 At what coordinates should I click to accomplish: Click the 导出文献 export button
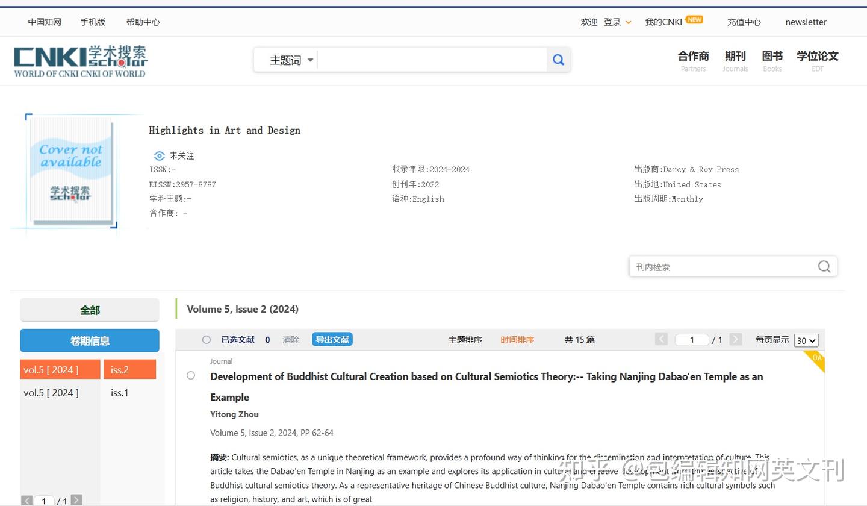(x=332, y=339)
